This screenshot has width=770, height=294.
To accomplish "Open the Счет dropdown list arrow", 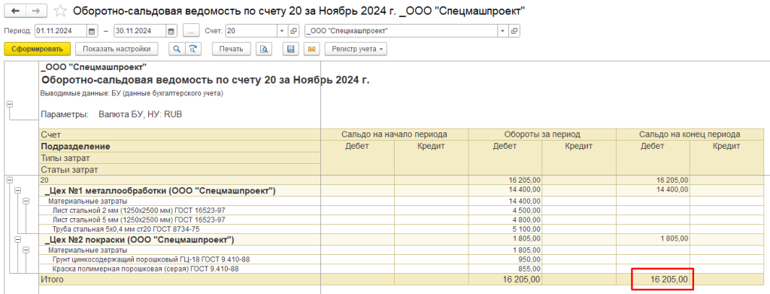I will (x=282, y=31).
